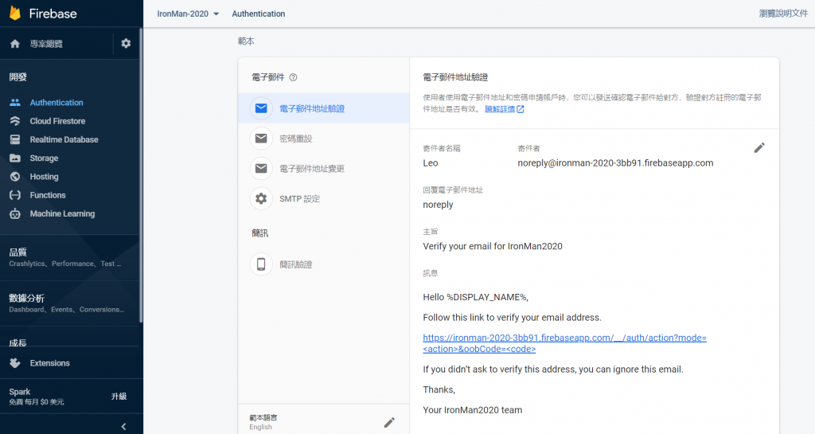Click the Authentication breadcrumb title
This screenshot has width=815, height=434.
pyautogui.click(x=259, y=14)
